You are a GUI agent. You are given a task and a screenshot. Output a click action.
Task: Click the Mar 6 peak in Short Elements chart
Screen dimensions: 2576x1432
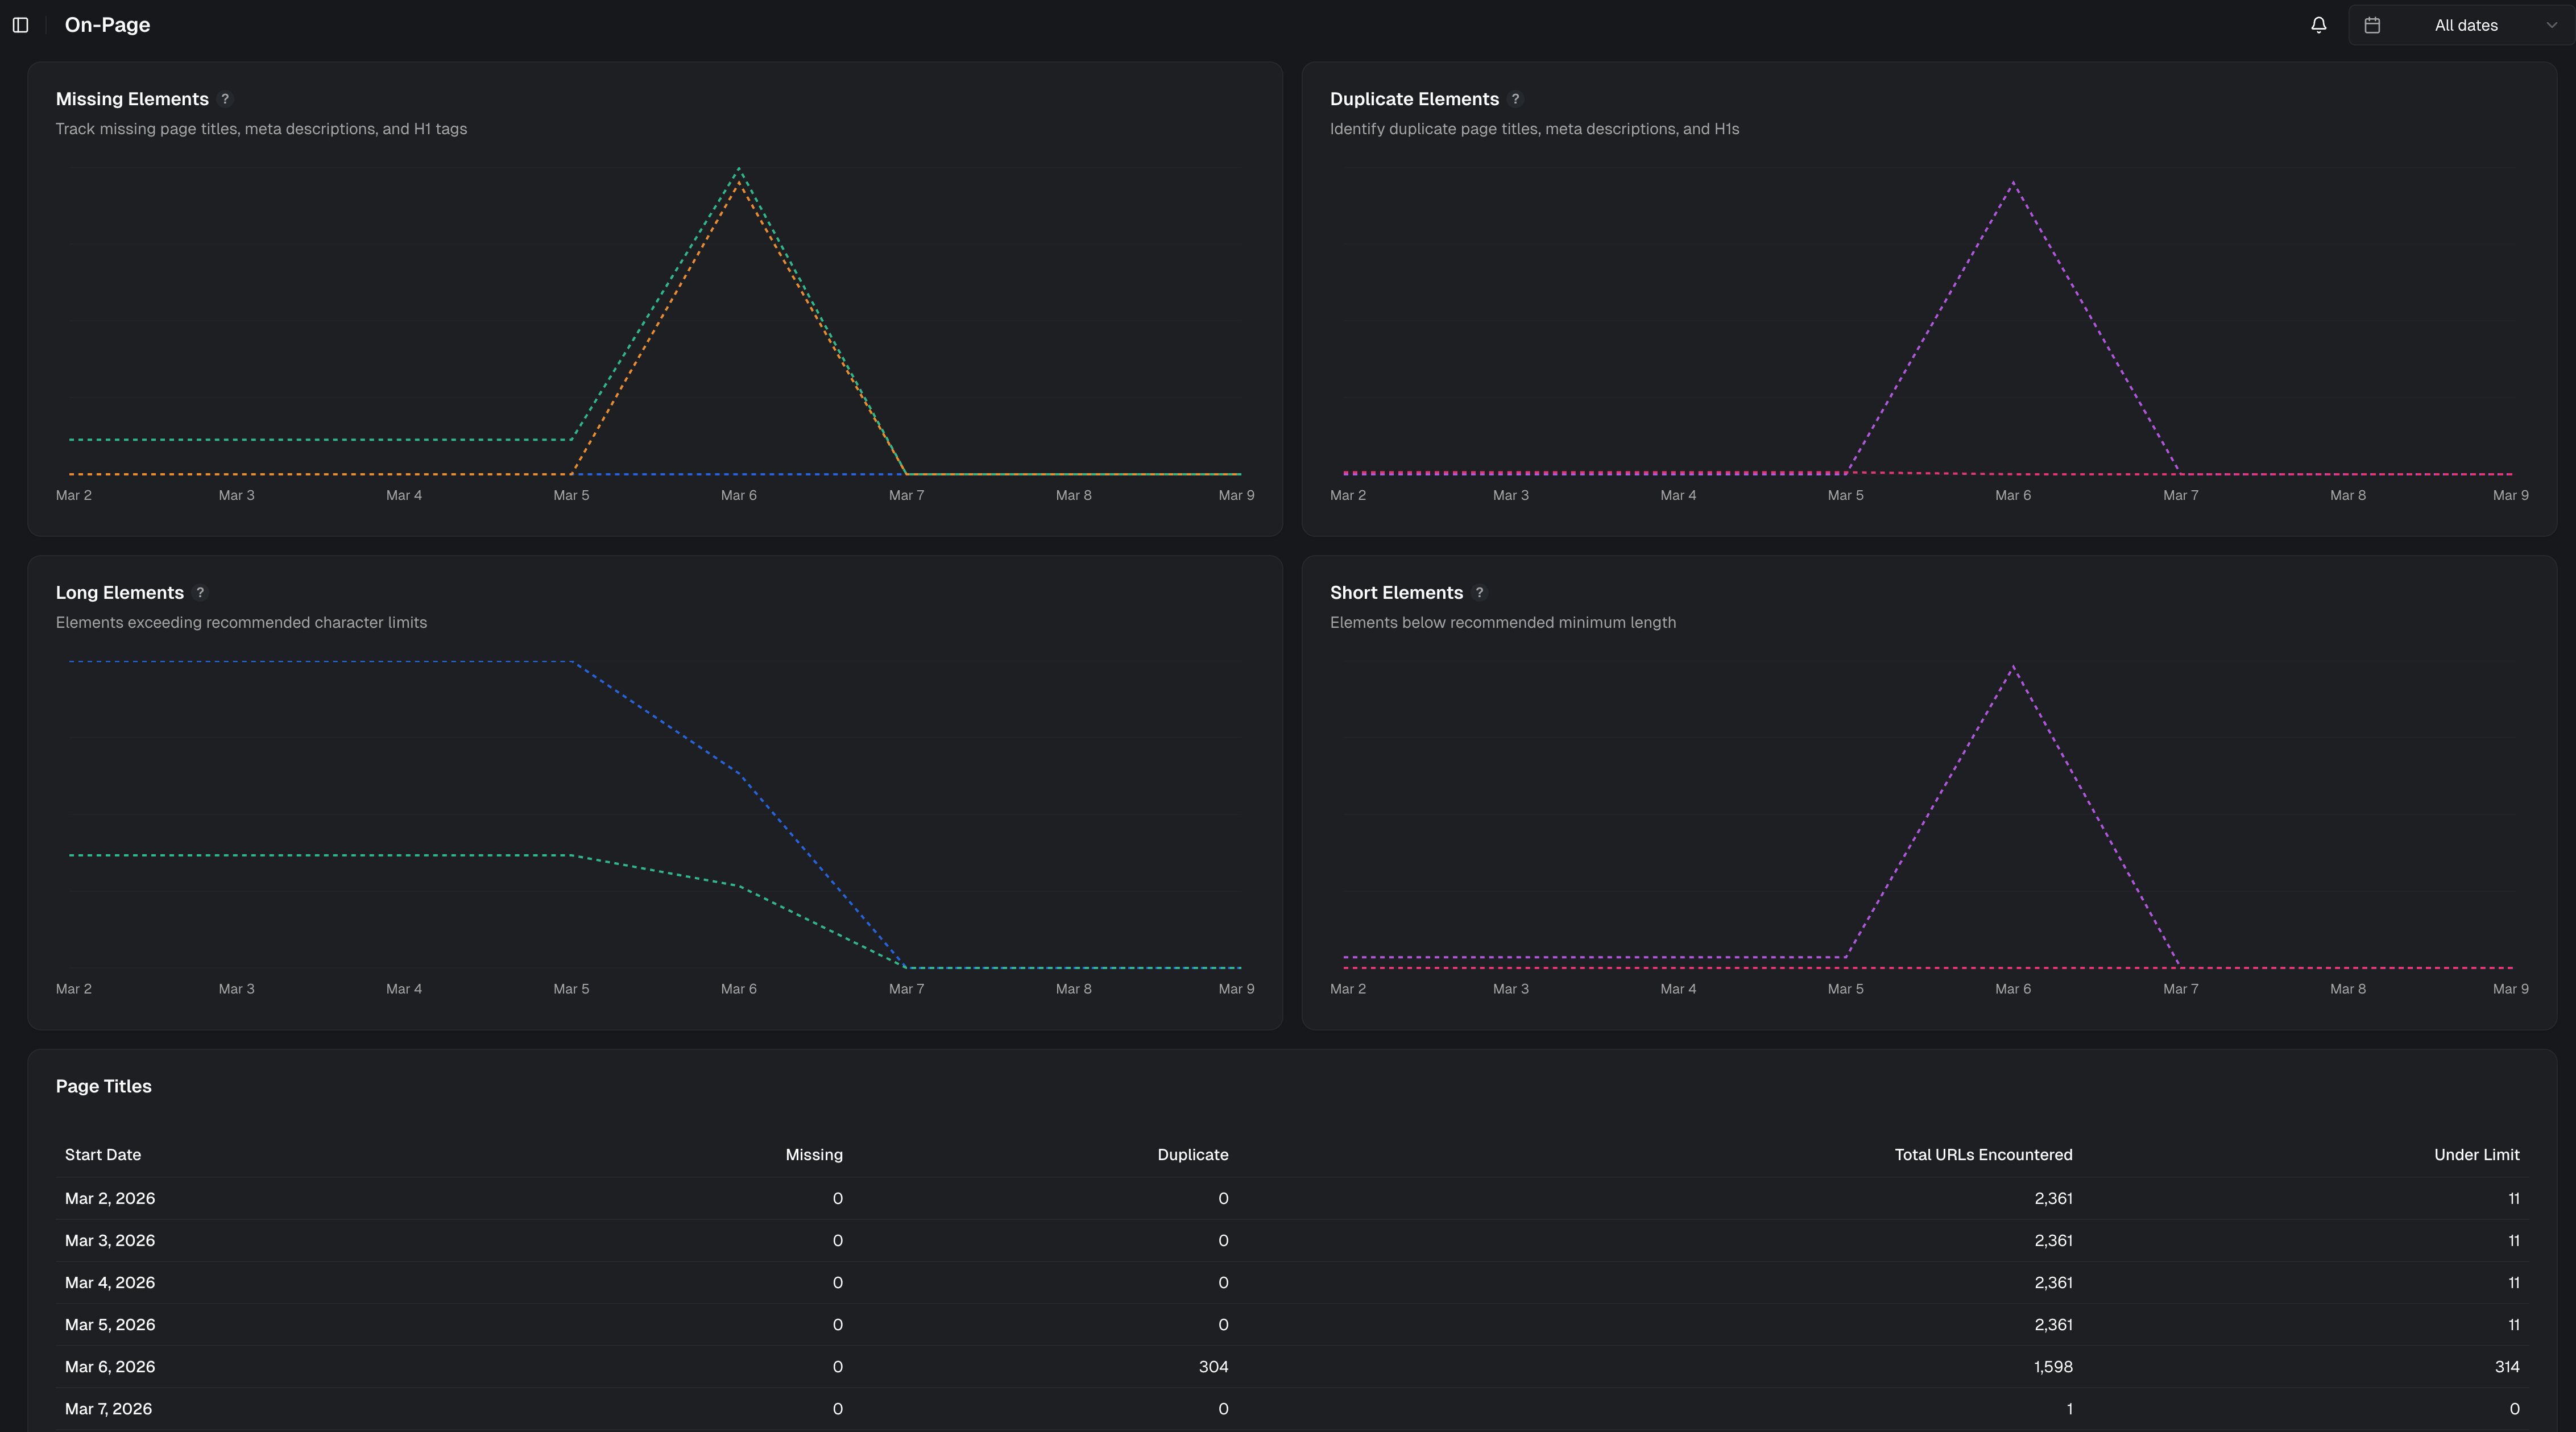[2013, 667]
